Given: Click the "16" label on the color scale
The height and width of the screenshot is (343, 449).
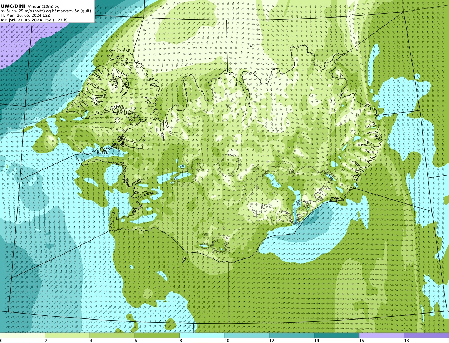Looking at the screenshot, I should 361,341.
